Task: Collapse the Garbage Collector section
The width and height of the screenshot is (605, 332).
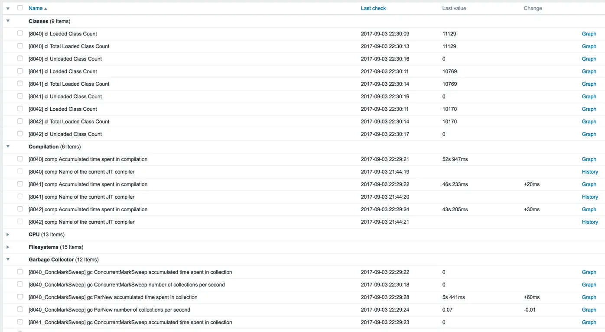Action: pyautogui.click(x=8, y=259)
